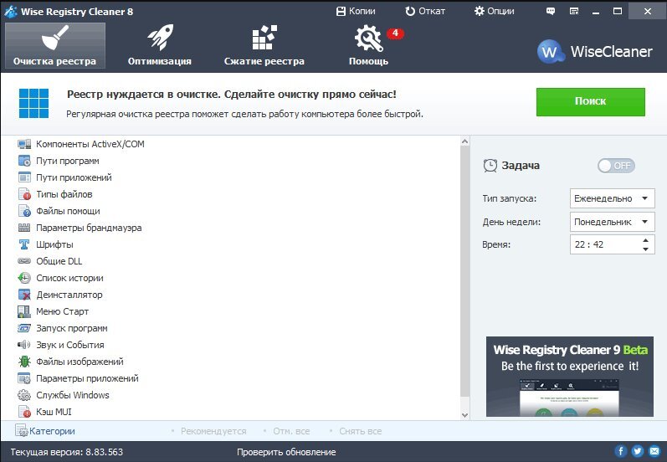Click the Список истории icon
This screenshot has height=462, width=667.
point(24,278)
